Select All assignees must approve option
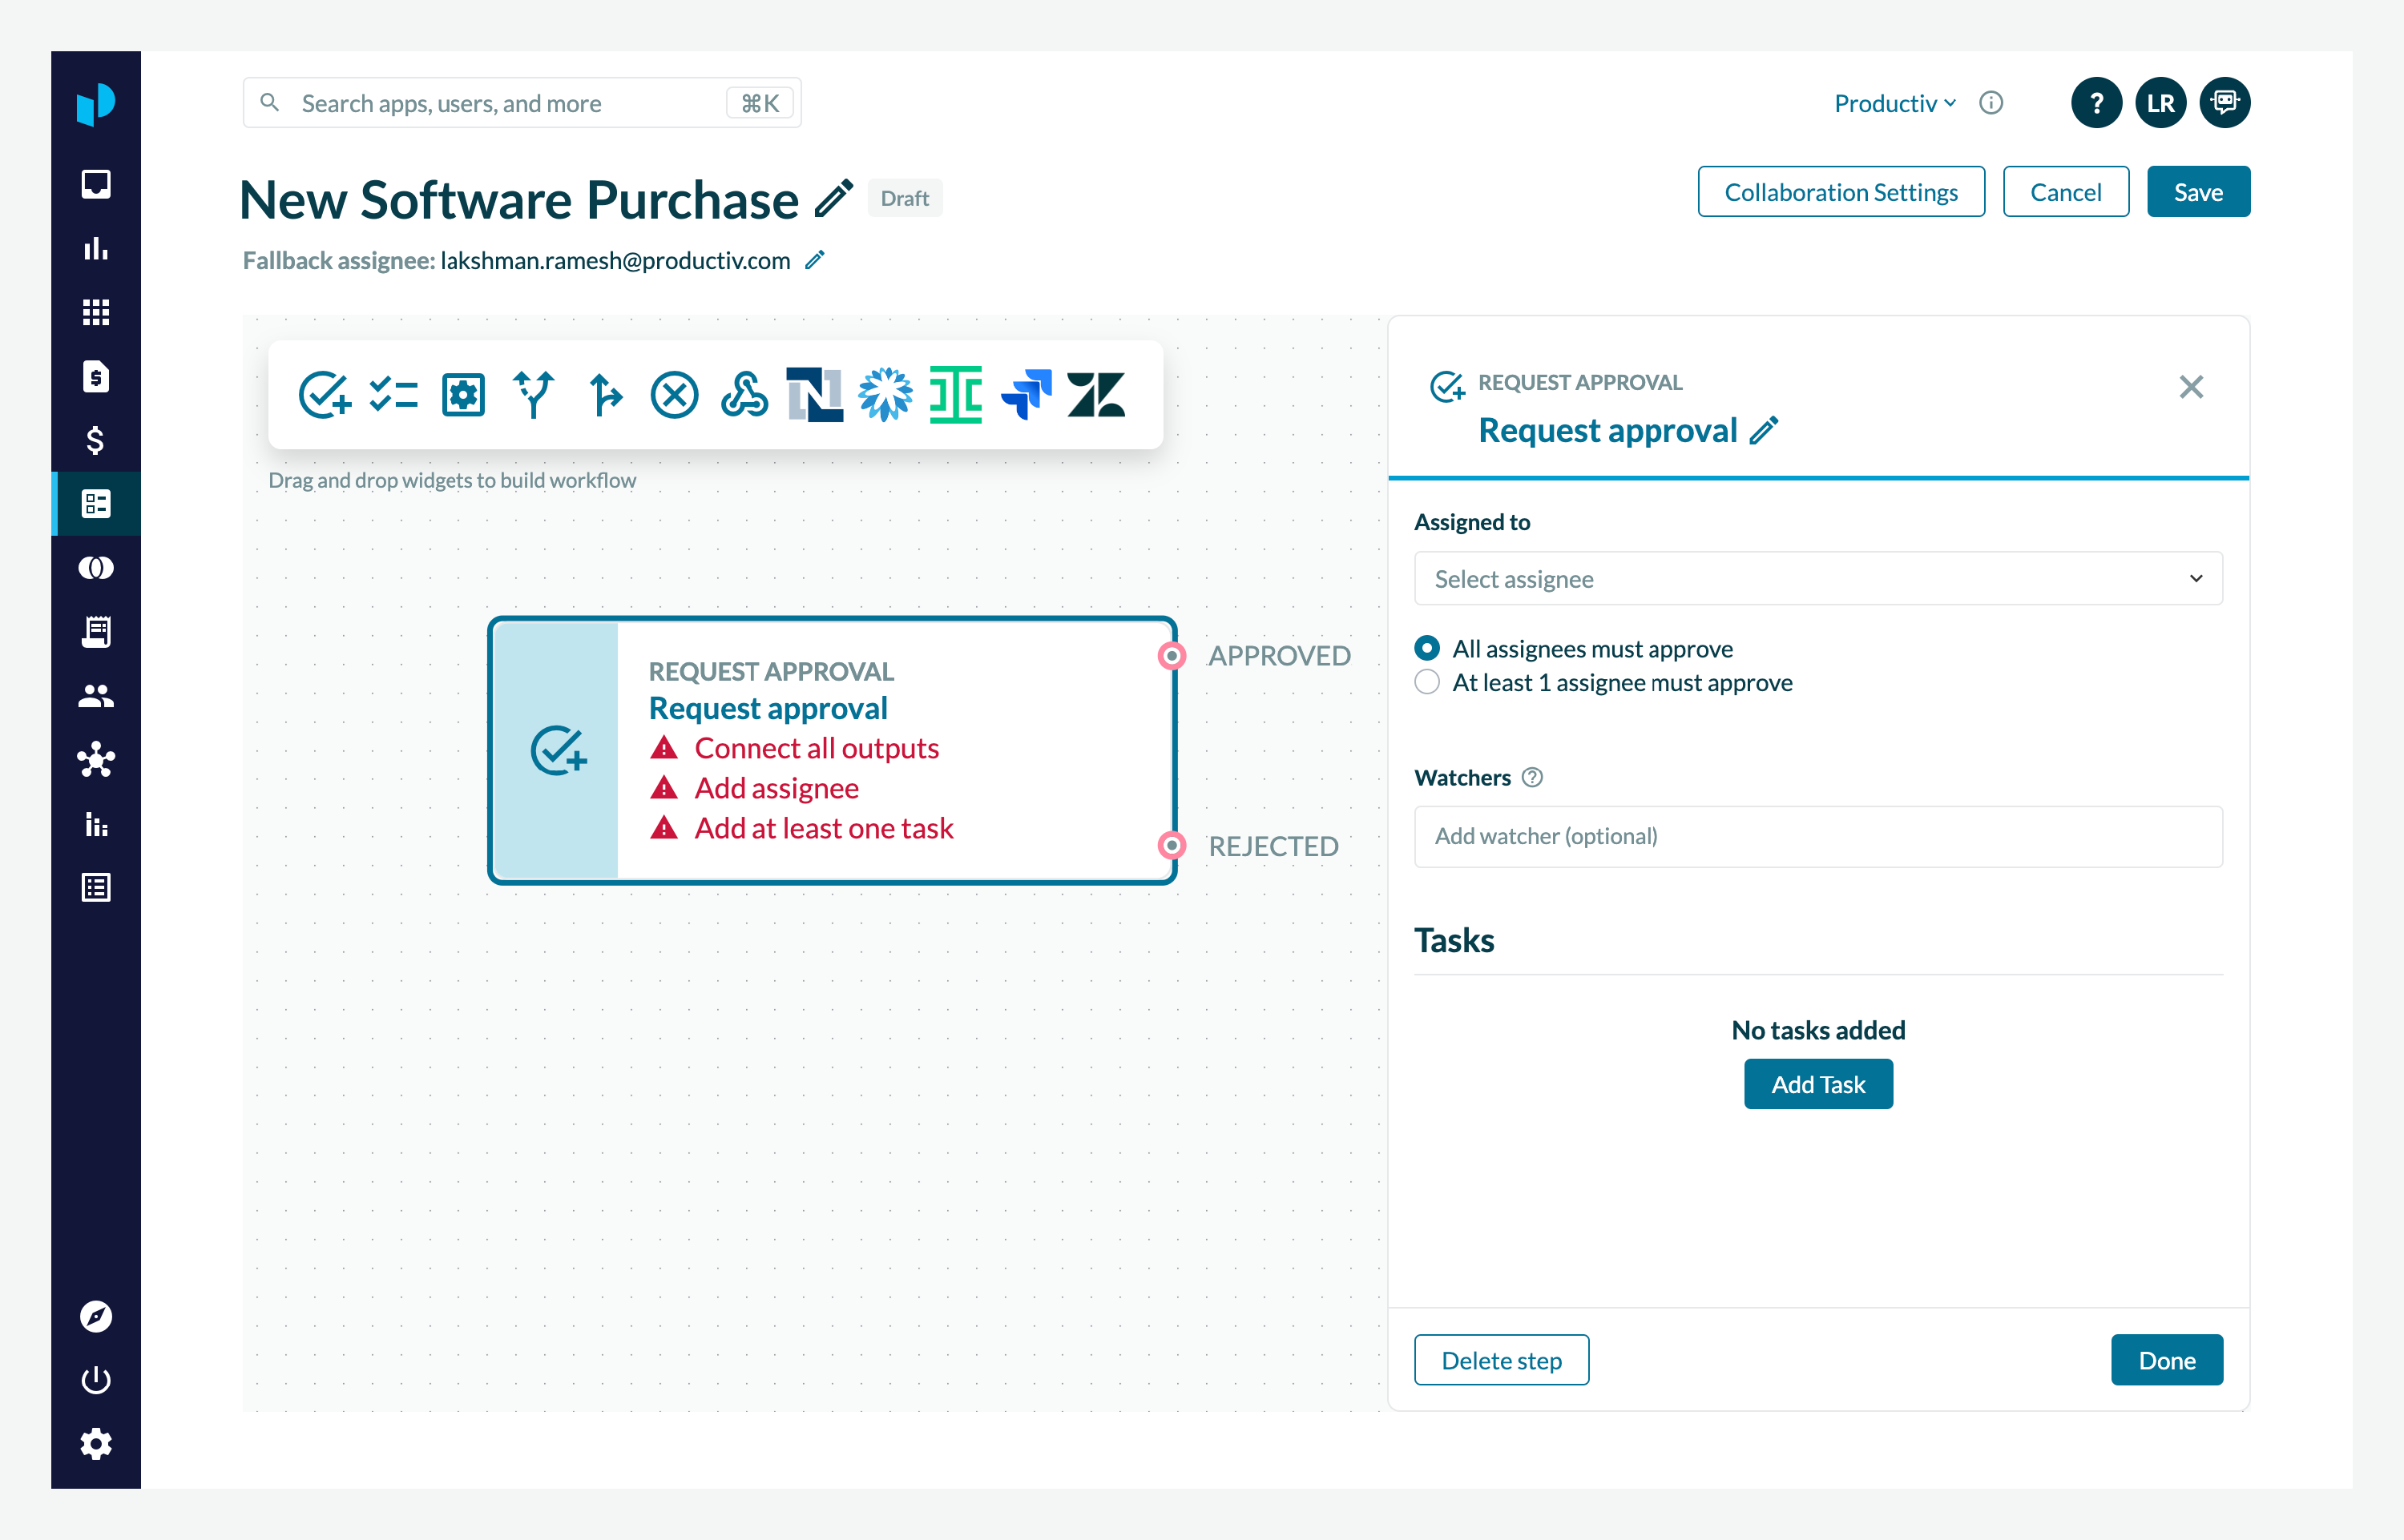Image resolution: width=2404 pixels, height=1540 pixels. pyautogui.click(x=1428, y=648)
